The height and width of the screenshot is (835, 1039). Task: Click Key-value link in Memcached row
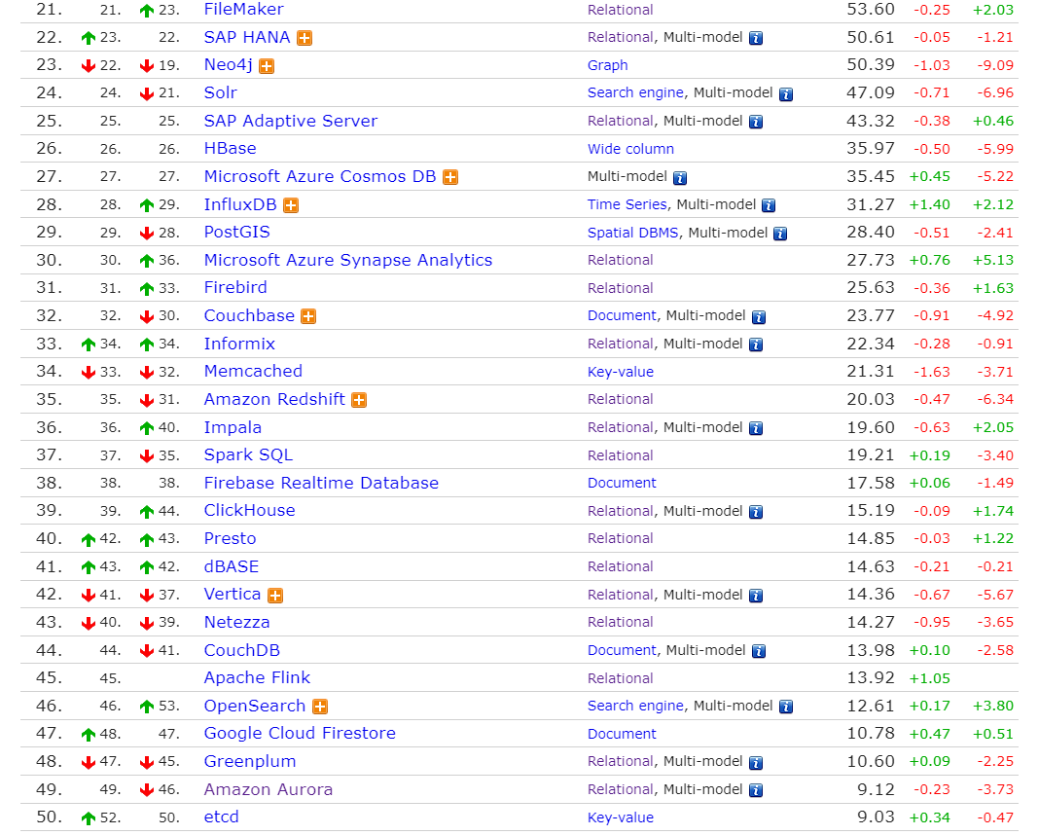tap(621, 372)
